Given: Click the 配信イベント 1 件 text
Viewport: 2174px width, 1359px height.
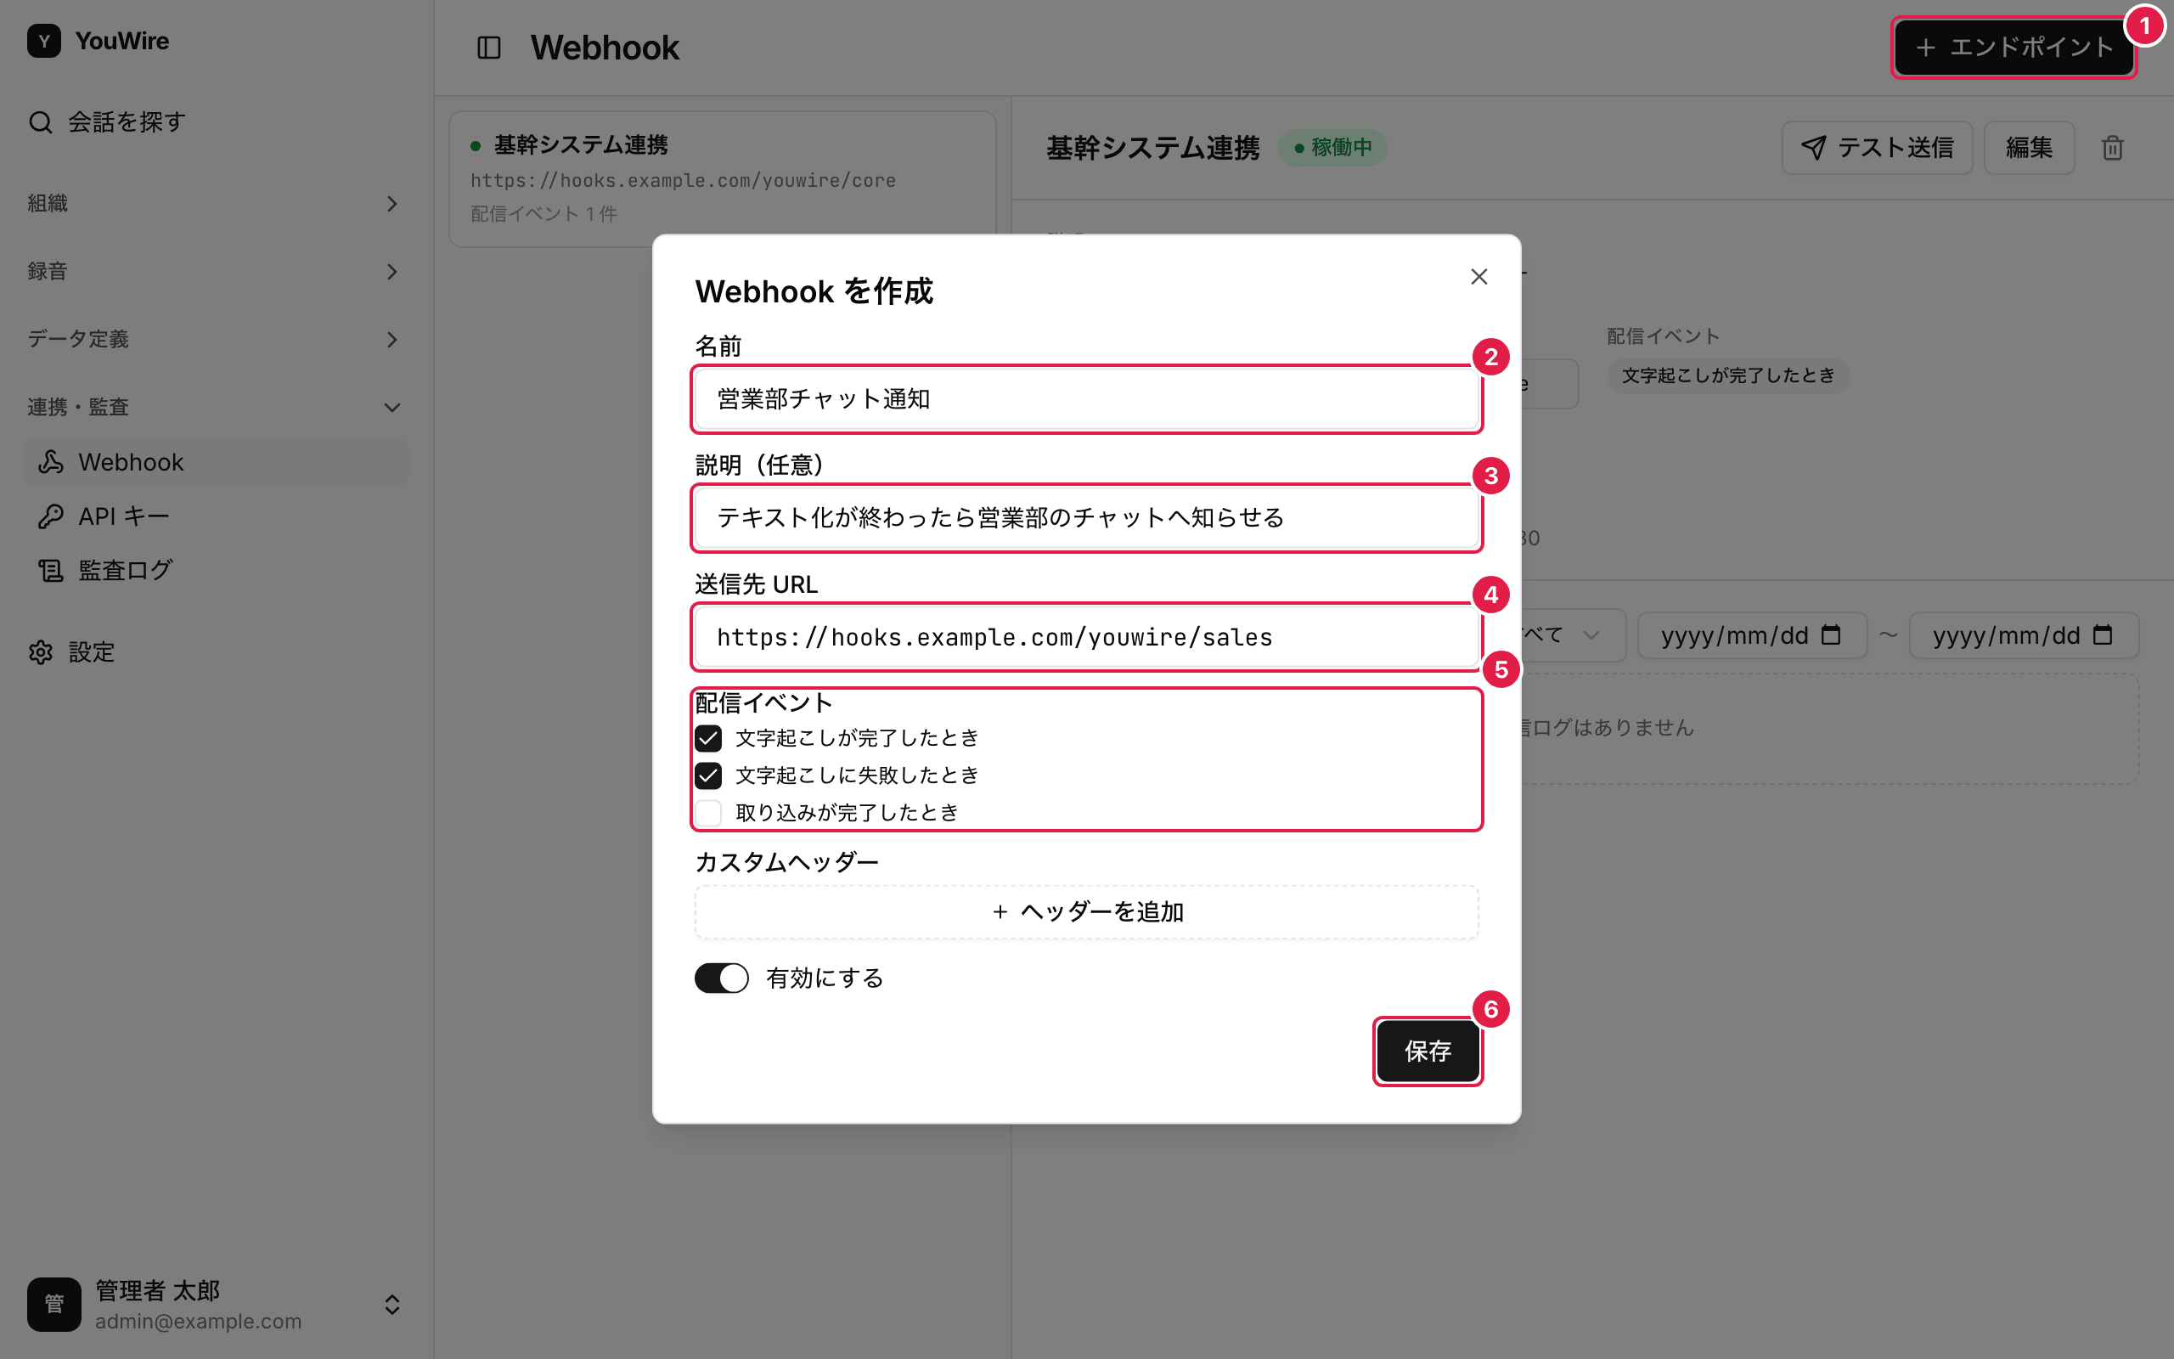Looking at the screenshot, I should pos(543,214).
